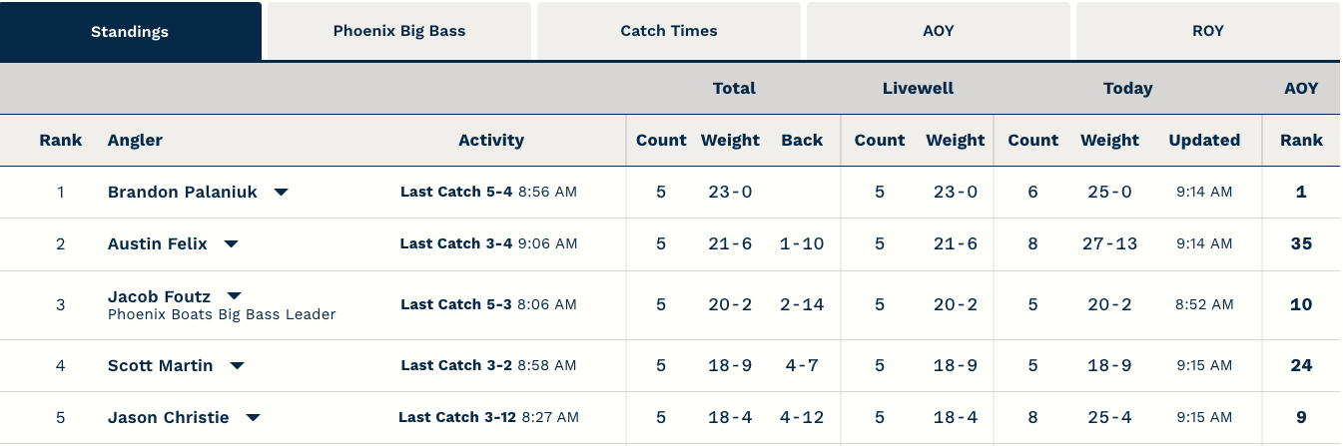
Task: Click the Activity column header
Action: pyautogui.click(x=491, y=141)
